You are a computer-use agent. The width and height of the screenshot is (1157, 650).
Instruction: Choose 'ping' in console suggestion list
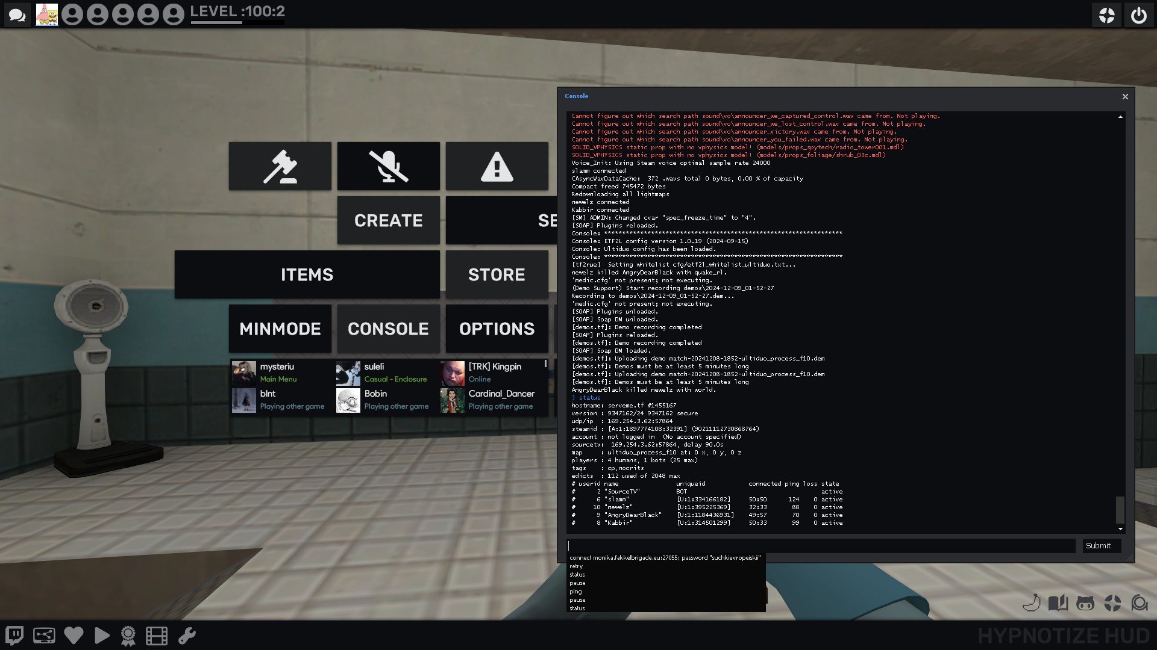pyautogui.click(x=576, y=592)
